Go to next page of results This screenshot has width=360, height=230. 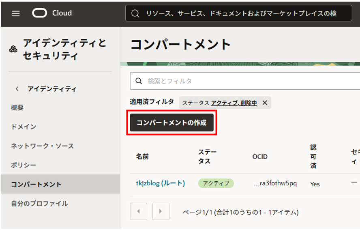point(161,211)
